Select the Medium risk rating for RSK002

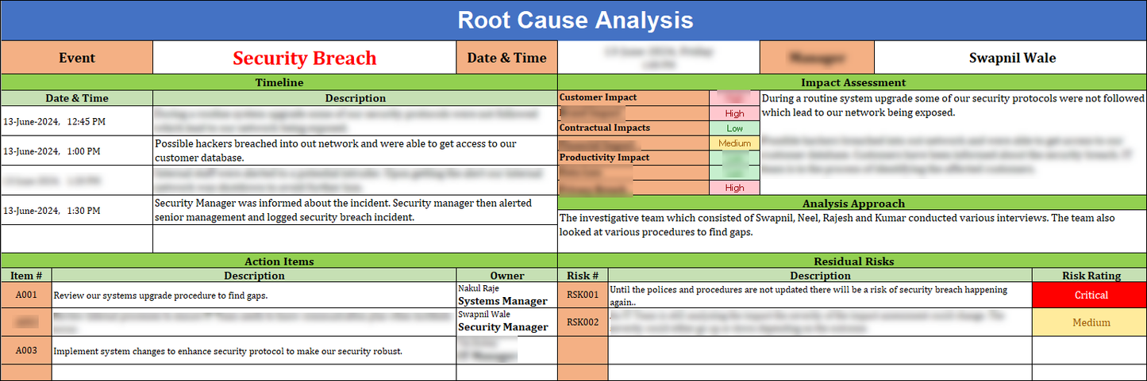[1090, 322]
